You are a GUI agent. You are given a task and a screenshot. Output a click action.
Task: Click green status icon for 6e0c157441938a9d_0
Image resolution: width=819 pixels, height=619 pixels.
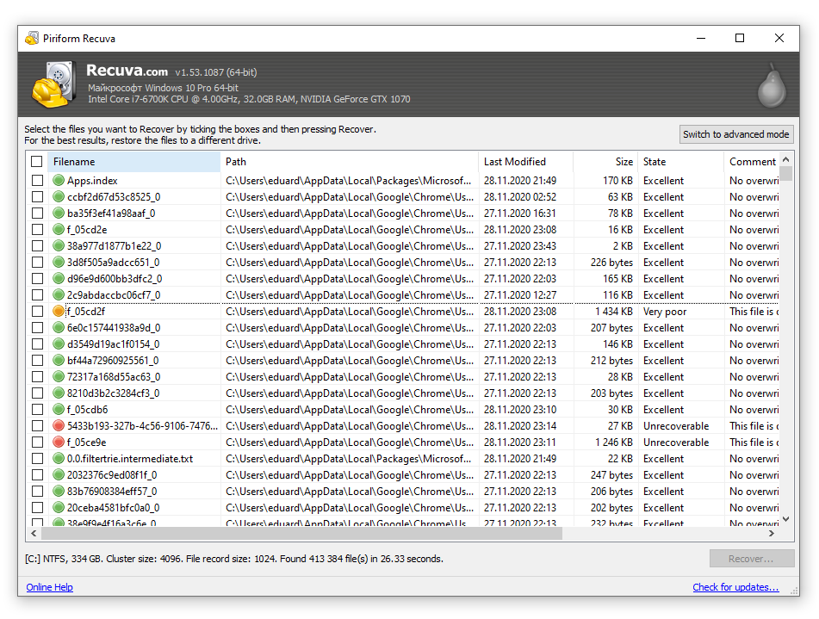(x=59, y=327)
